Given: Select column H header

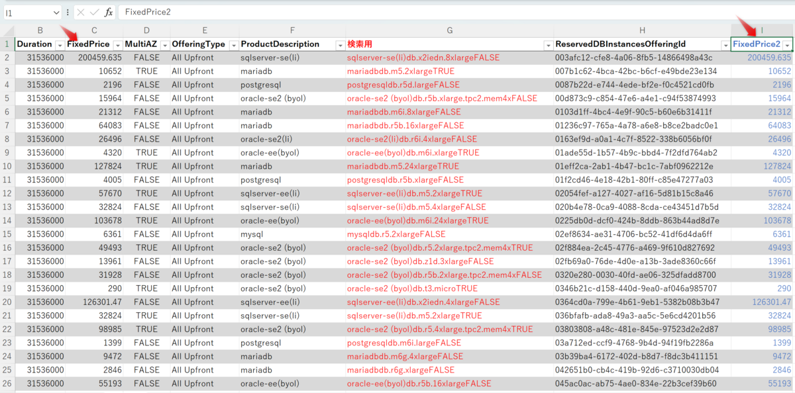Looking at the screenshot, I should [642, 30].
